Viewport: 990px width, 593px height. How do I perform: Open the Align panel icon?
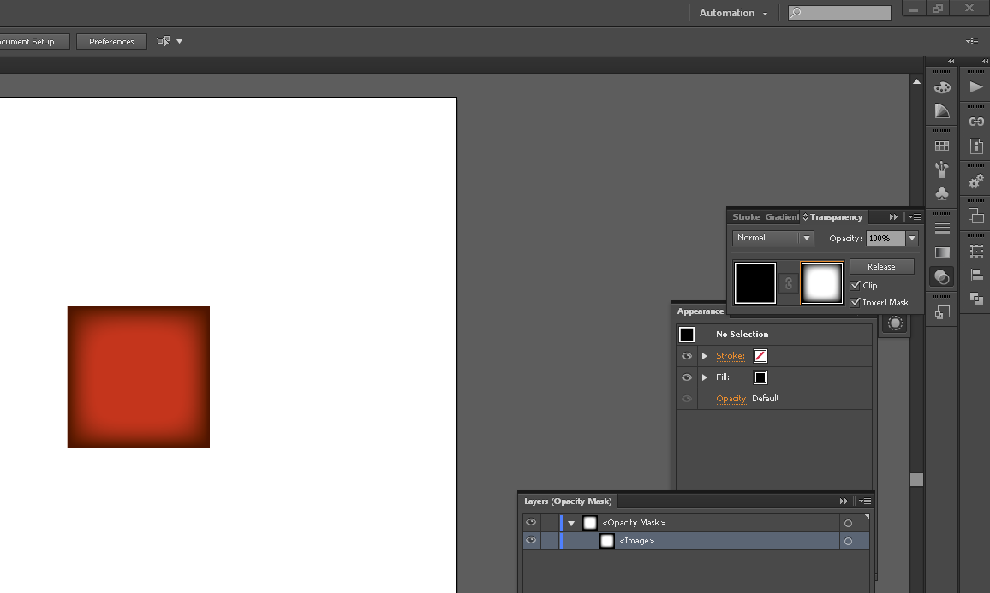(976, 276)
